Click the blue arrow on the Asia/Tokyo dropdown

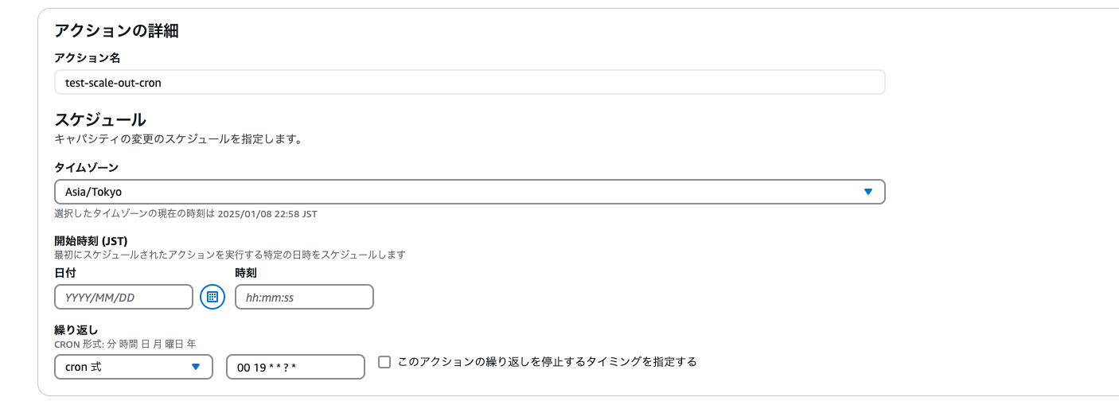(868, 192)
